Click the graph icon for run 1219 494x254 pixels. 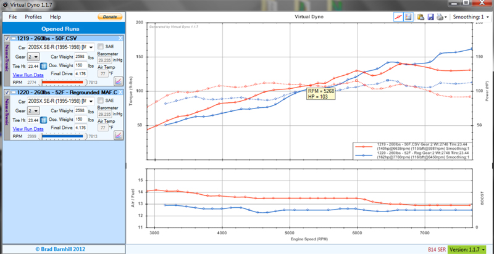tap(117, 81)
